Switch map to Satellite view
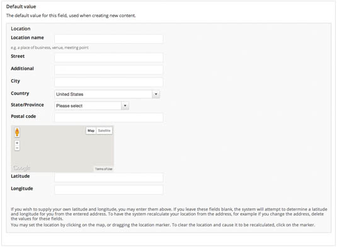This screenshot has width=337, height=247. pos(104,130)
